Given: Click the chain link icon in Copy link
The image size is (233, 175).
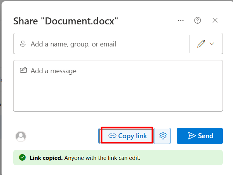Looking at the screenshot, I should tap(112, 136).
